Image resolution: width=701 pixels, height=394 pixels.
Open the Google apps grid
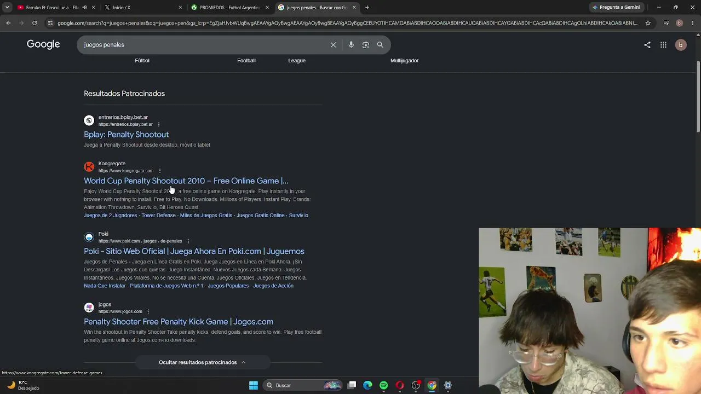tap(663, 45)
